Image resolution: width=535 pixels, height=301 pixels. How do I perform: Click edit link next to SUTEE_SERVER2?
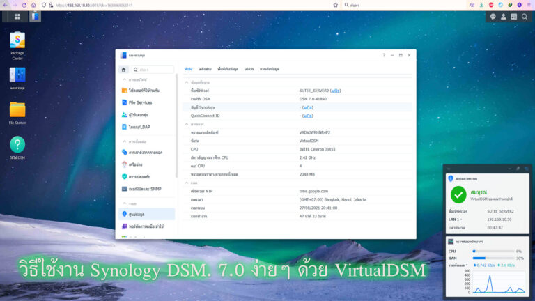pyautogui.click(x=335, y=91)
